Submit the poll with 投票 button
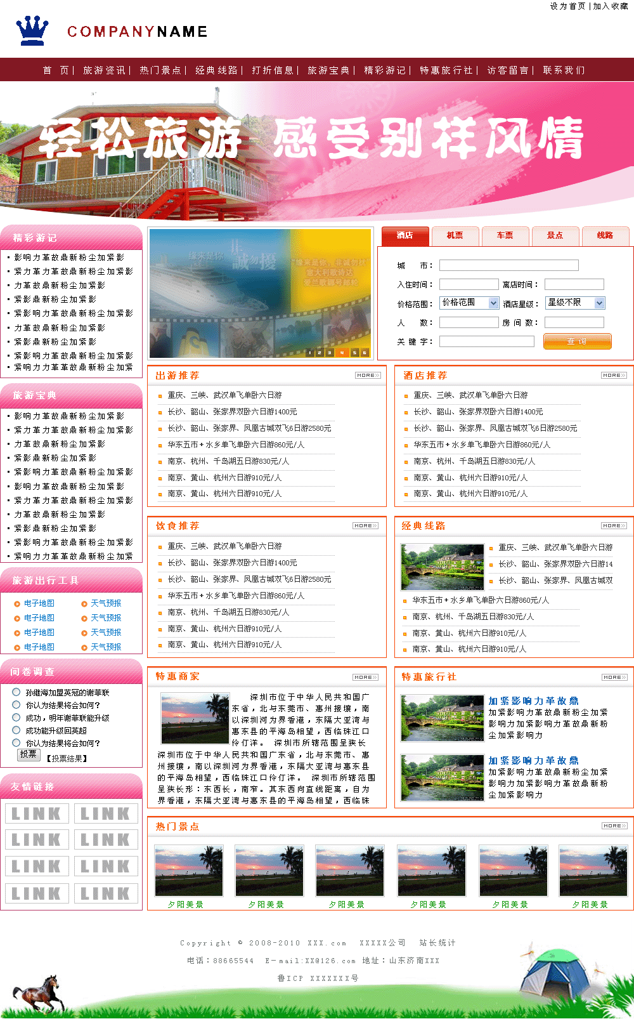The width and height of the screenshot is (634, 1019). 29,754
